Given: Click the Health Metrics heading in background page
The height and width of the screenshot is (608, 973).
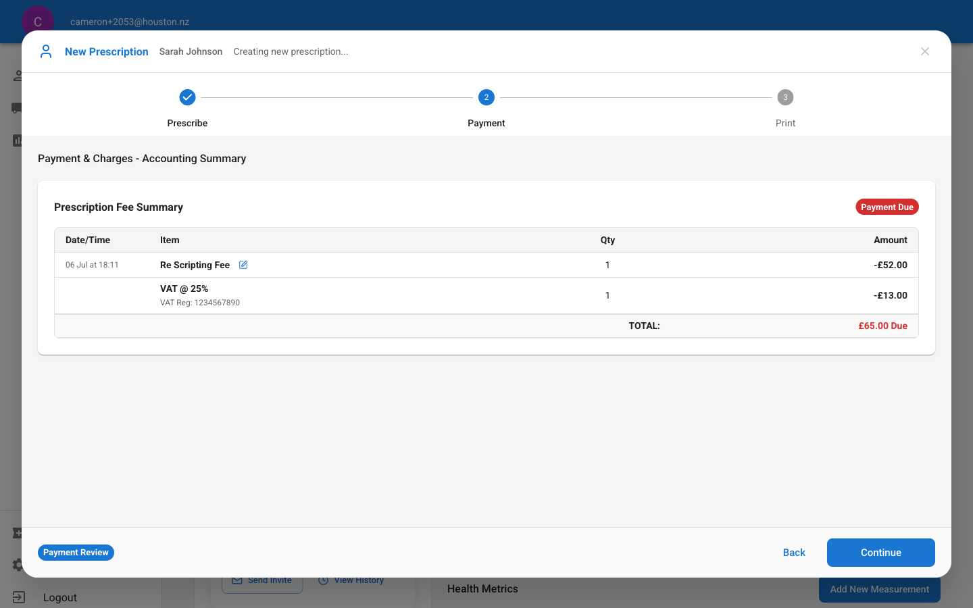Looking at the screenshot, I should 482,589.
